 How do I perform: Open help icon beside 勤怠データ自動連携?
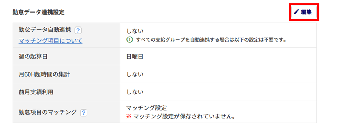click(78, 30)
